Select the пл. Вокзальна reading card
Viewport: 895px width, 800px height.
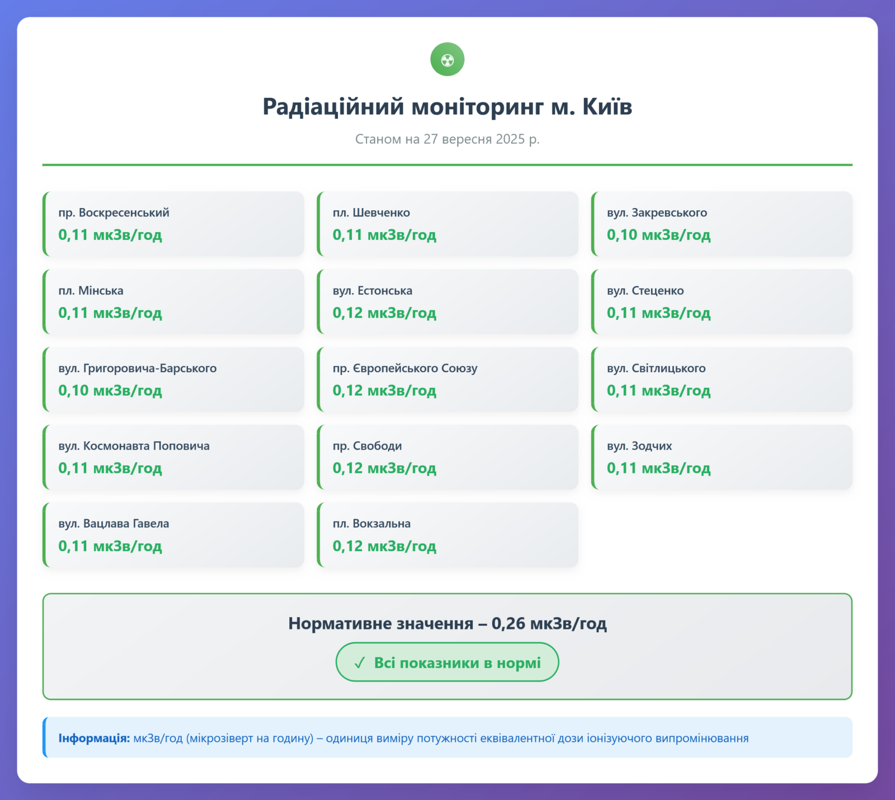point(447,535)
